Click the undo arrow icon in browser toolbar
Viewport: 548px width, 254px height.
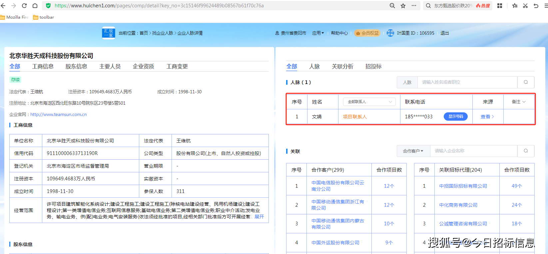(536, 6)
